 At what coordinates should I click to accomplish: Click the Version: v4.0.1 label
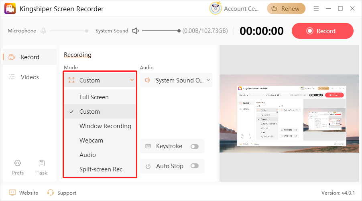(x=338, y=193)
